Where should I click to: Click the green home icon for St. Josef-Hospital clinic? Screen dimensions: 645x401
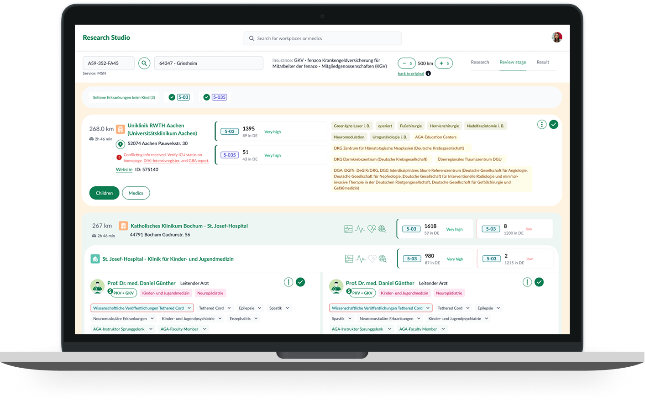tap(95, 259)
